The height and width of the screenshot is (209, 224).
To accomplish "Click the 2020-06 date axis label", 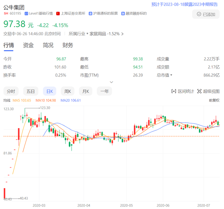I will point(163,205).
